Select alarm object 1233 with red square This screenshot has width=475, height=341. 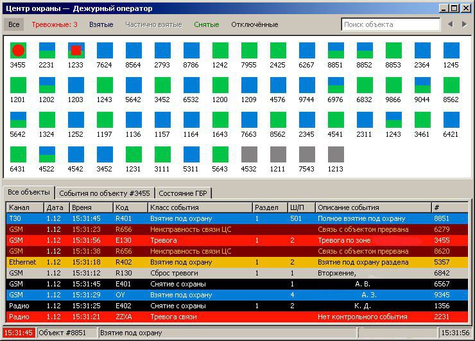76,51
